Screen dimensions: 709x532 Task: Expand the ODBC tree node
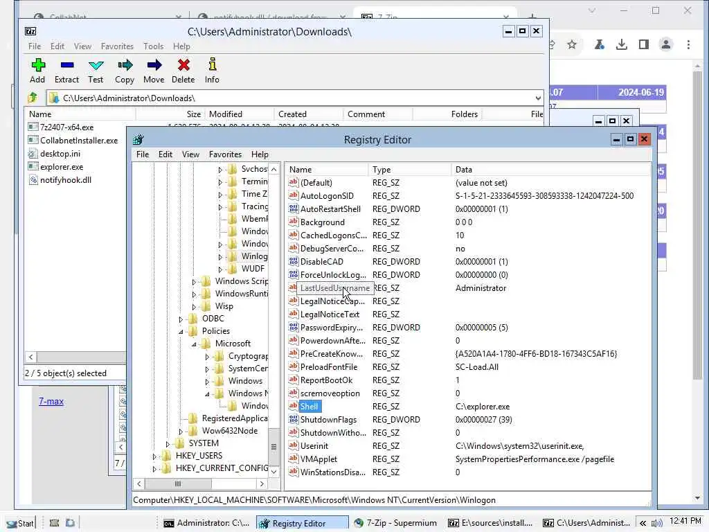[x=181, y=319]
